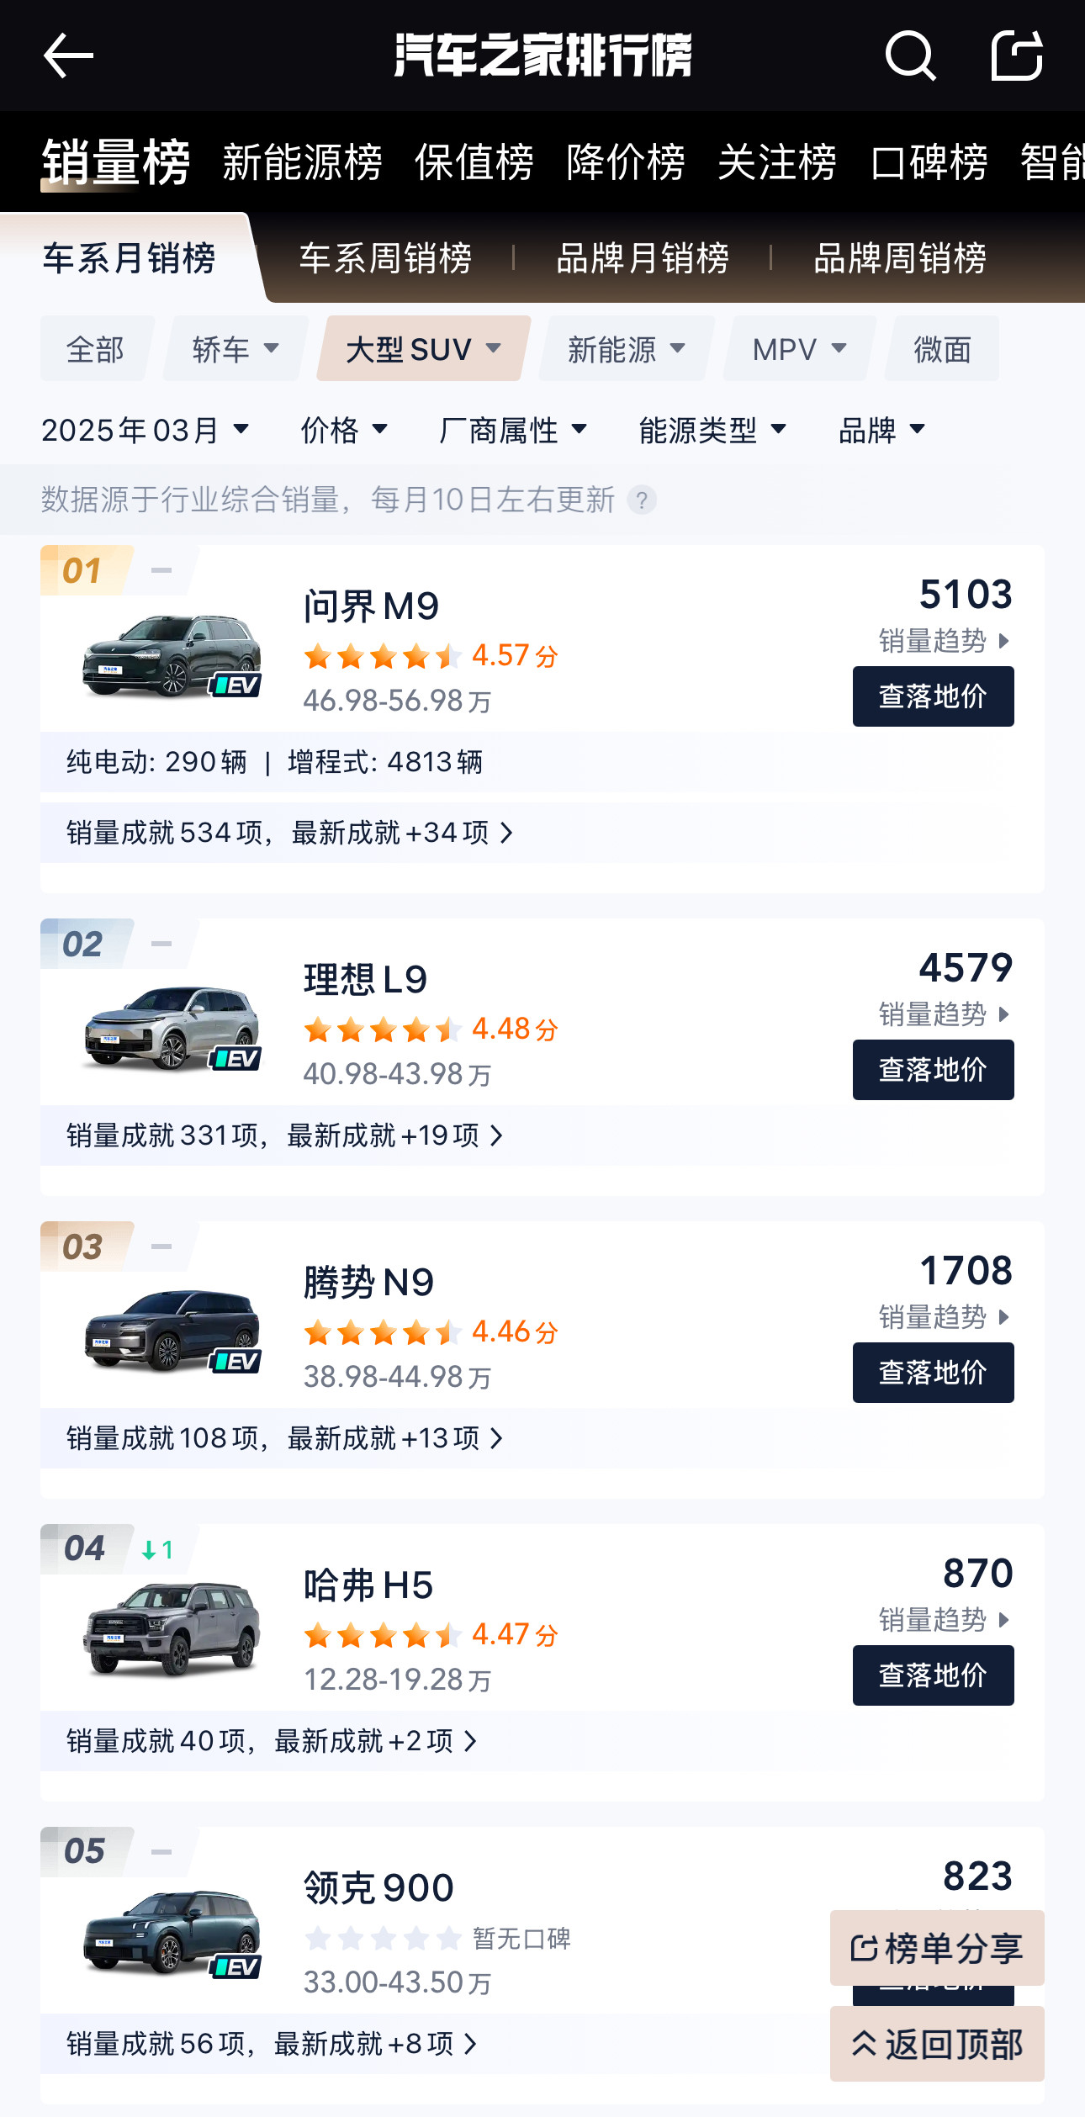Switch to 新能源榜 tab
The image size is (1085, 2117).
tap(302, 162)
